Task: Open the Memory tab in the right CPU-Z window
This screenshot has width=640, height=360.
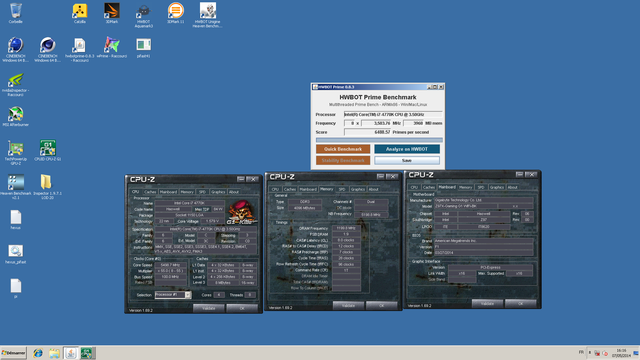Action: [x=466, y=187]
